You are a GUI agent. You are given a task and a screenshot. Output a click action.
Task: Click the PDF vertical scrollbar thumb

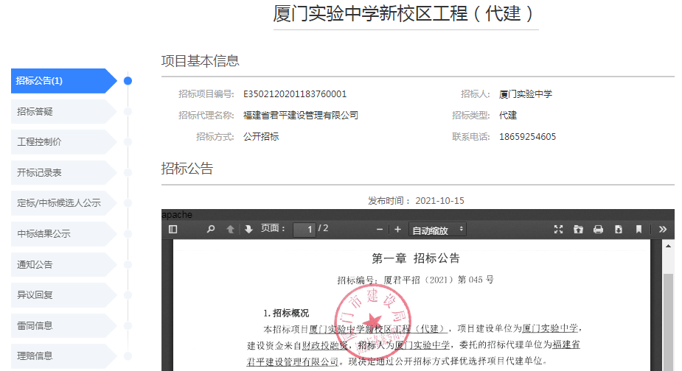tap(668, 322)
